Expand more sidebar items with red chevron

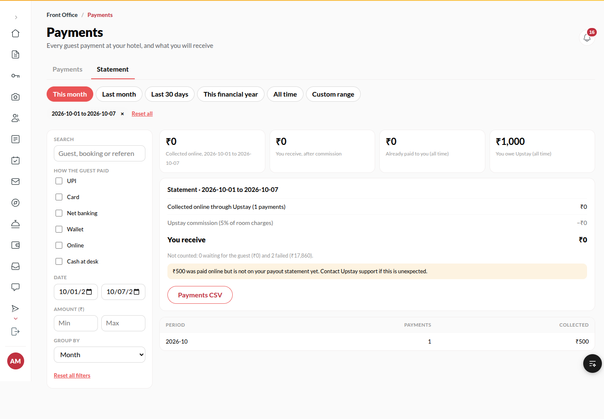pyautogui.click(x=16, y=319)
